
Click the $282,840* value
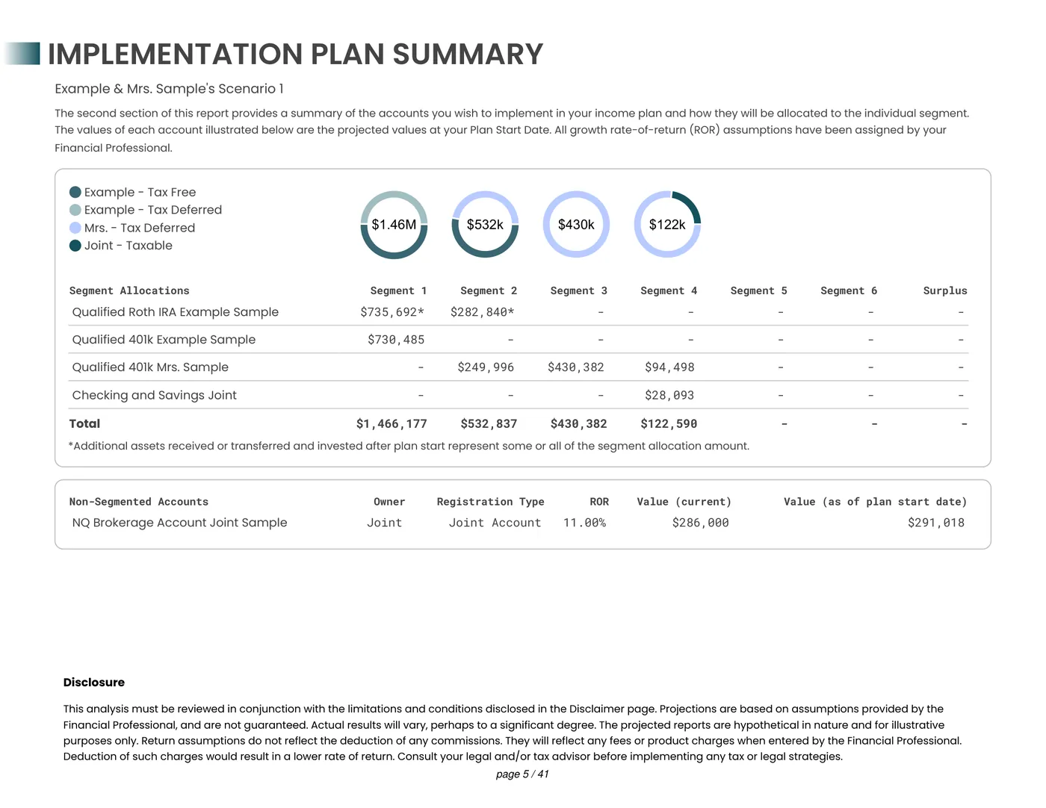(482, 312)
